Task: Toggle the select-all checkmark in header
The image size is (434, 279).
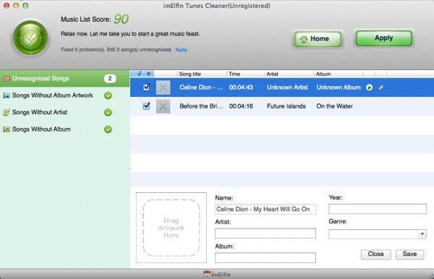Action: [x=140, y=74]
